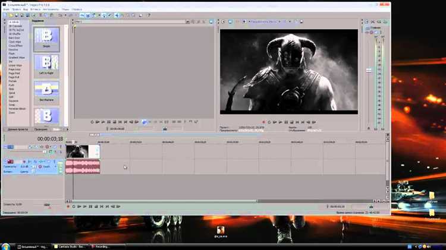Click the red record button under video preview
Image resolution: width=446 pixels, height=250 pixels.
263,122
